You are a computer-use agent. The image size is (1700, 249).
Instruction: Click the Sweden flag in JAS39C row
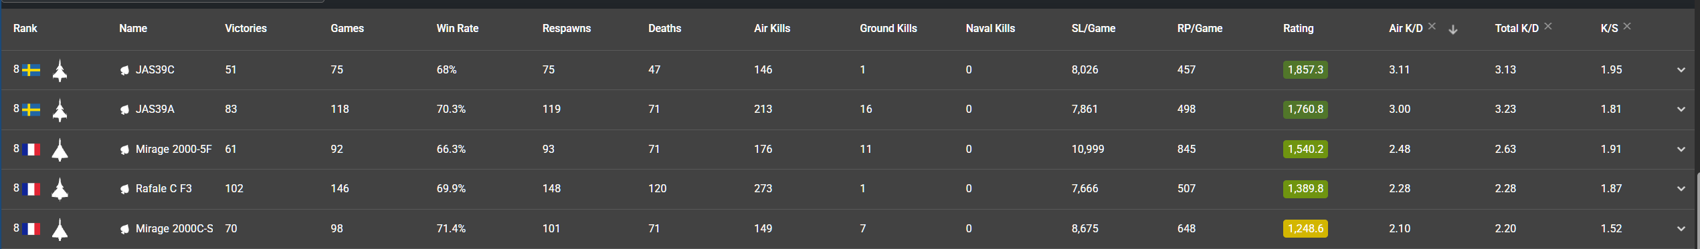pyautogui.click(x=31, y=70)
